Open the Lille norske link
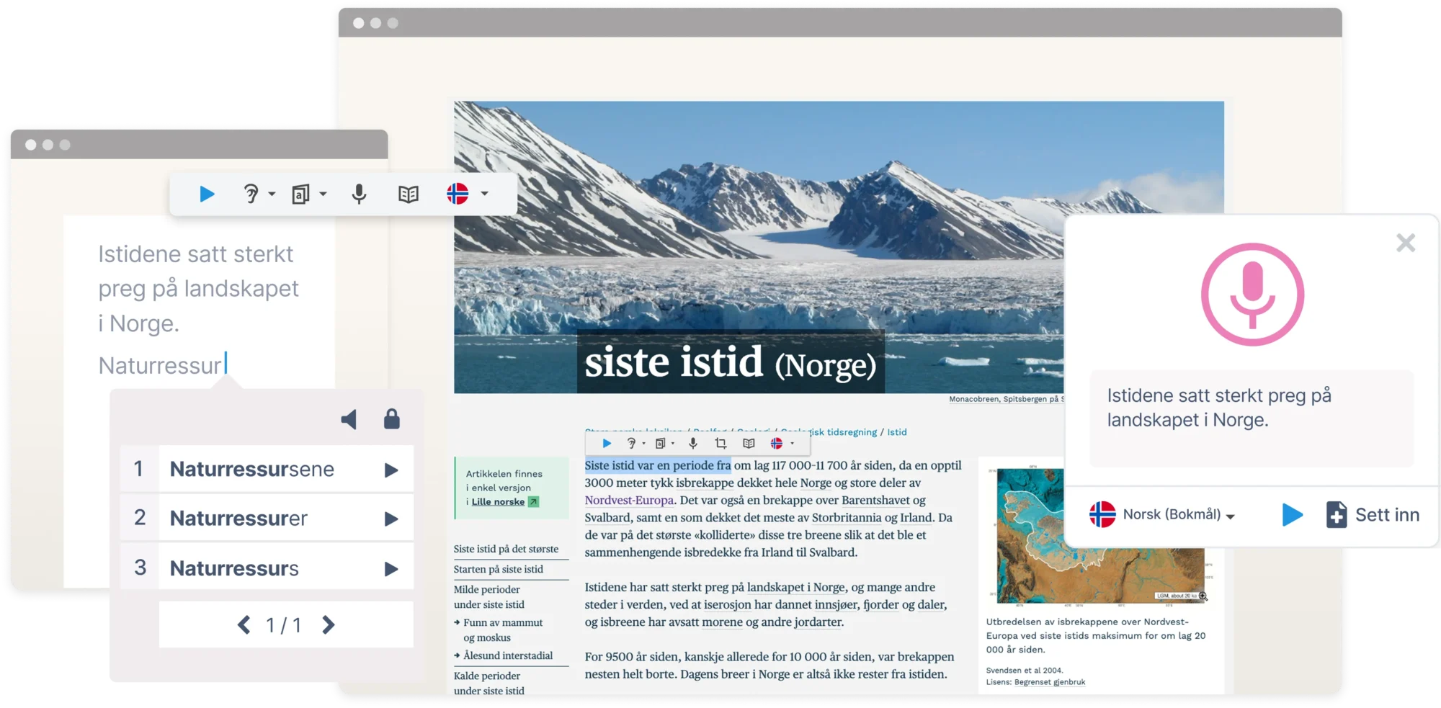Image resolution: width=1441 pixels, height=708 pixels. click(x=498, y=502)
